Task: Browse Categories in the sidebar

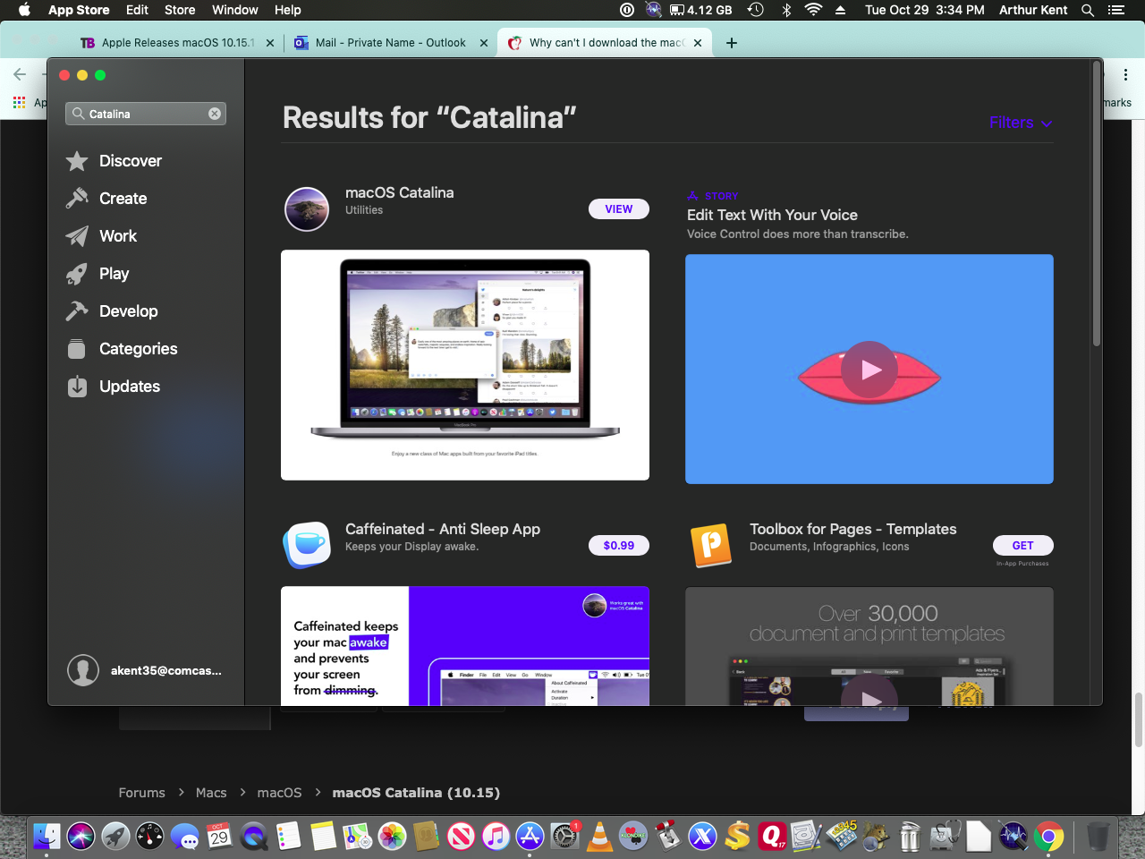Action: [122, 349]
